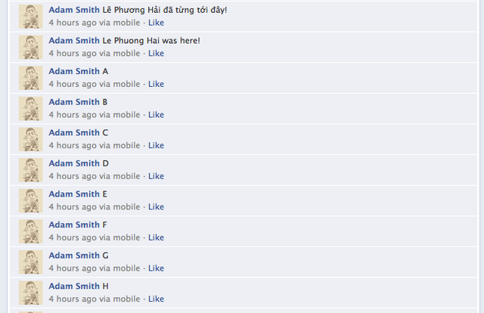The image size is (484, 313).
Task: Like the comment reading 'H'
Action: pos(156,299)
